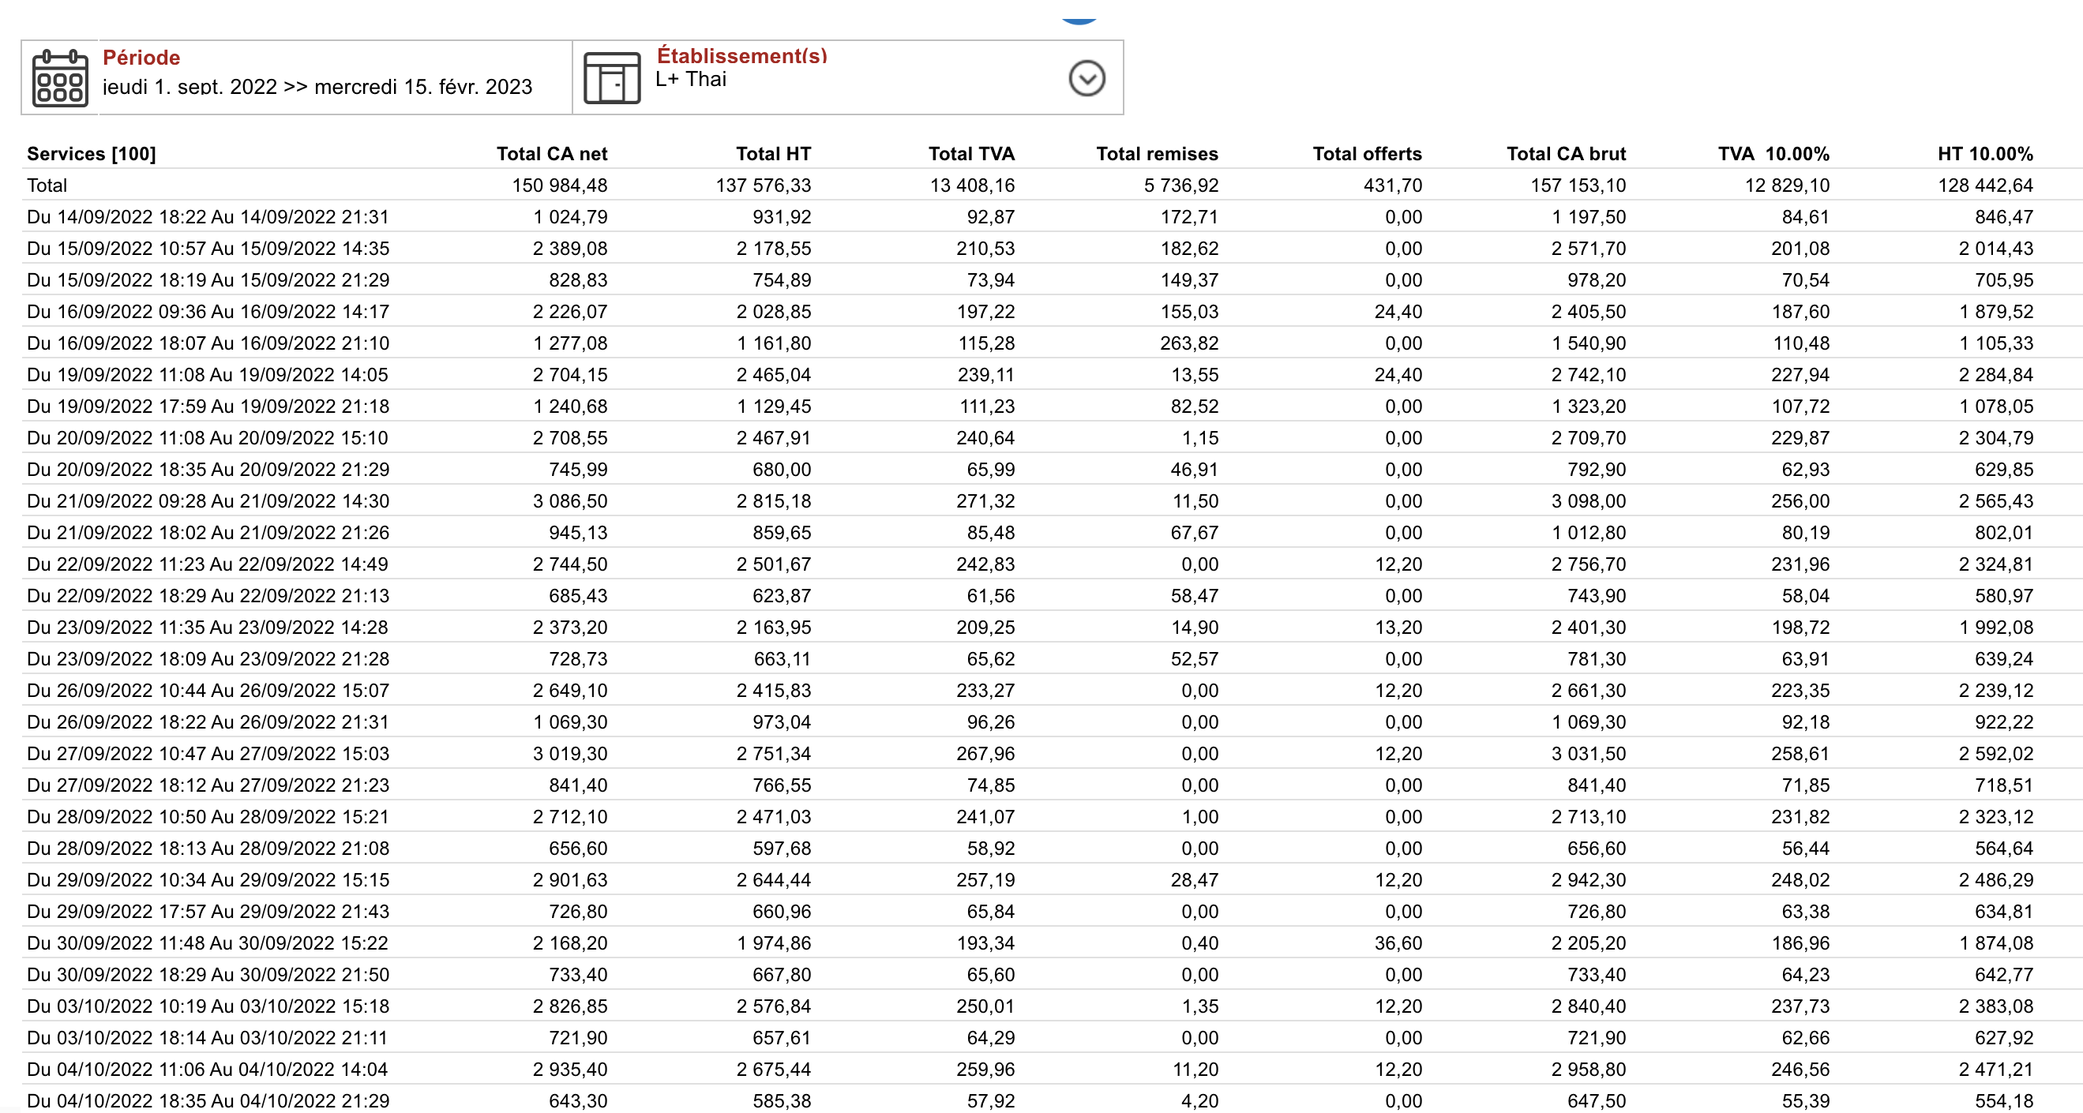Click offerts cell 36,60
This screenshot has width=2083, height=1113.
click(1398, 942)
